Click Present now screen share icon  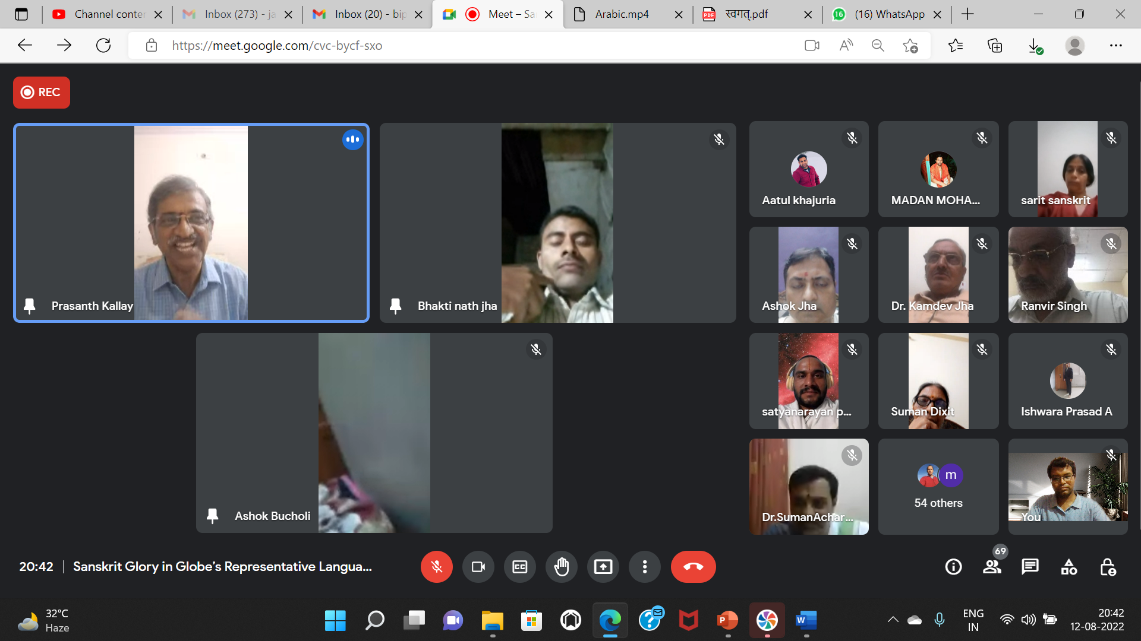click(x=603, y=567)
